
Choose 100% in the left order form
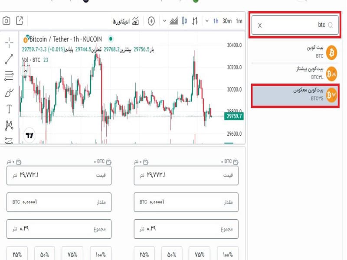click(101, 254)
